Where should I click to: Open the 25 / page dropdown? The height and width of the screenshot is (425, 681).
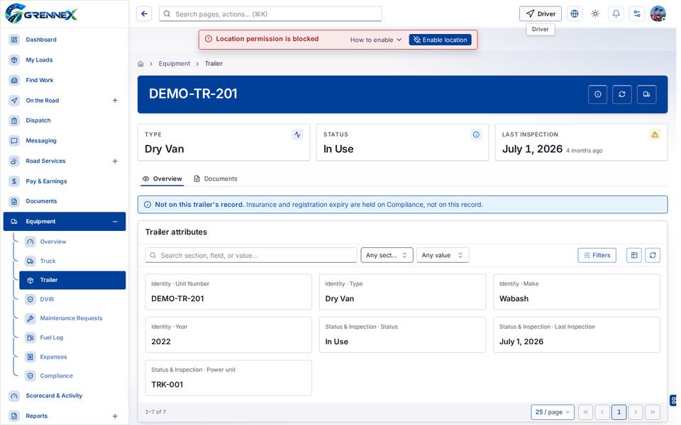pos(553,412)
